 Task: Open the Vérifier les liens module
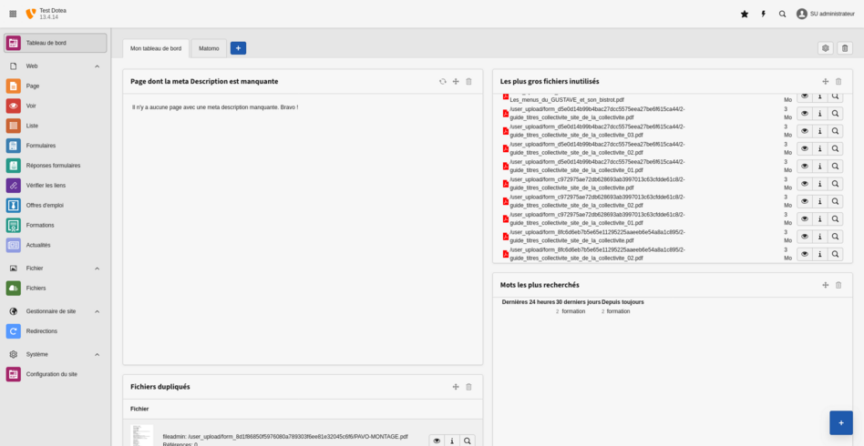[x=55, y=185]
